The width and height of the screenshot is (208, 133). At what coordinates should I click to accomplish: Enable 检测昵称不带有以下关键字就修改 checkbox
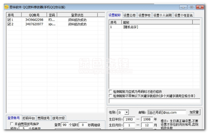[x=110, y=95]
